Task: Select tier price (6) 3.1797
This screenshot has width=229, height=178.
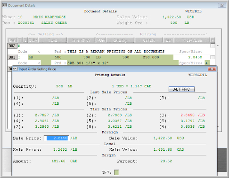Action: pos(188,121)
